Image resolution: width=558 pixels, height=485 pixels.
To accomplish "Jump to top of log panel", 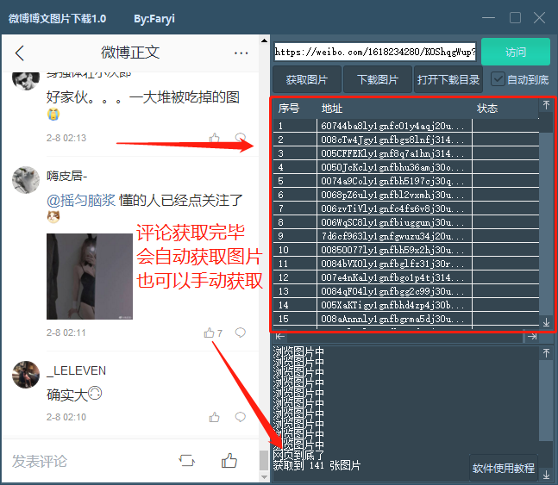I will point(546,352).
